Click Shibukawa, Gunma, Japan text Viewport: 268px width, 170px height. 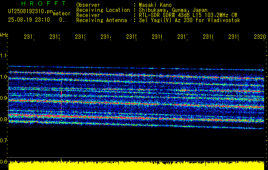coord(173,10)
